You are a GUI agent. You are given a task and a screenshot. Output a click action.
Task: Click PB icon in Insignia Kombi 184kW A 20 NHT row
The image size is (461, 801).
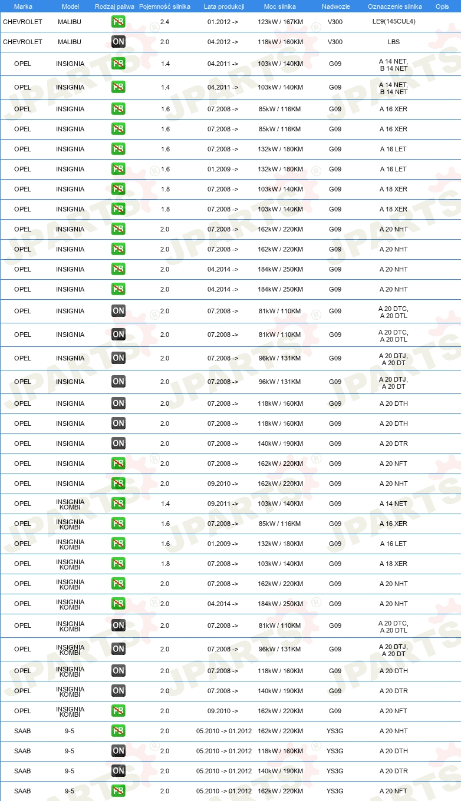[x=118, y=604]
